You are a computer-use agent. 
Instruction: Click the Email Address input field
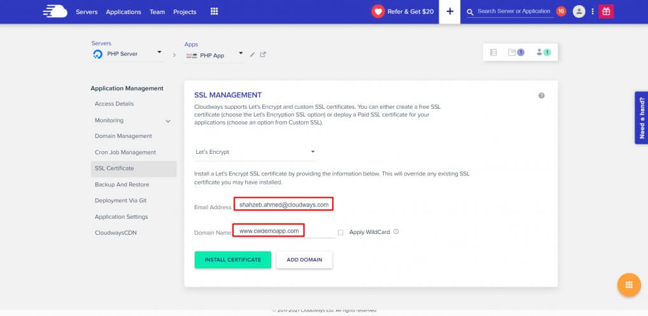pyautogui.click(x=284, y=205)
